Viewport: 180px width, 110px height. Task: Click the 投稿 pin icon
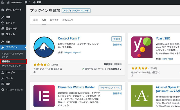[3, 17]
